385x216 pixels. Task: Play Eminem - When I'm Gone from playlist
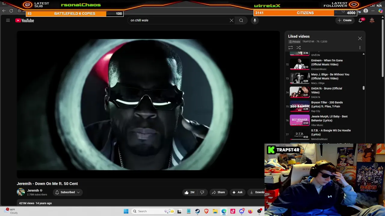click(x=327, y=62)
